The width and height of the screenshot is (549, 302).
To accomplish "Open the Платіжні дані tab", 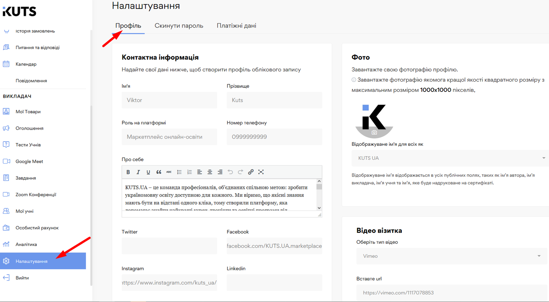I will click(x=236, y=26).
